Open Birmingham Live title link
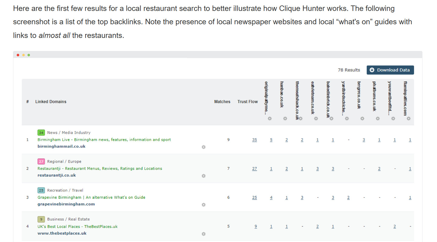The image size is (437, 242). pyautogui.click(x=104, y=140)
